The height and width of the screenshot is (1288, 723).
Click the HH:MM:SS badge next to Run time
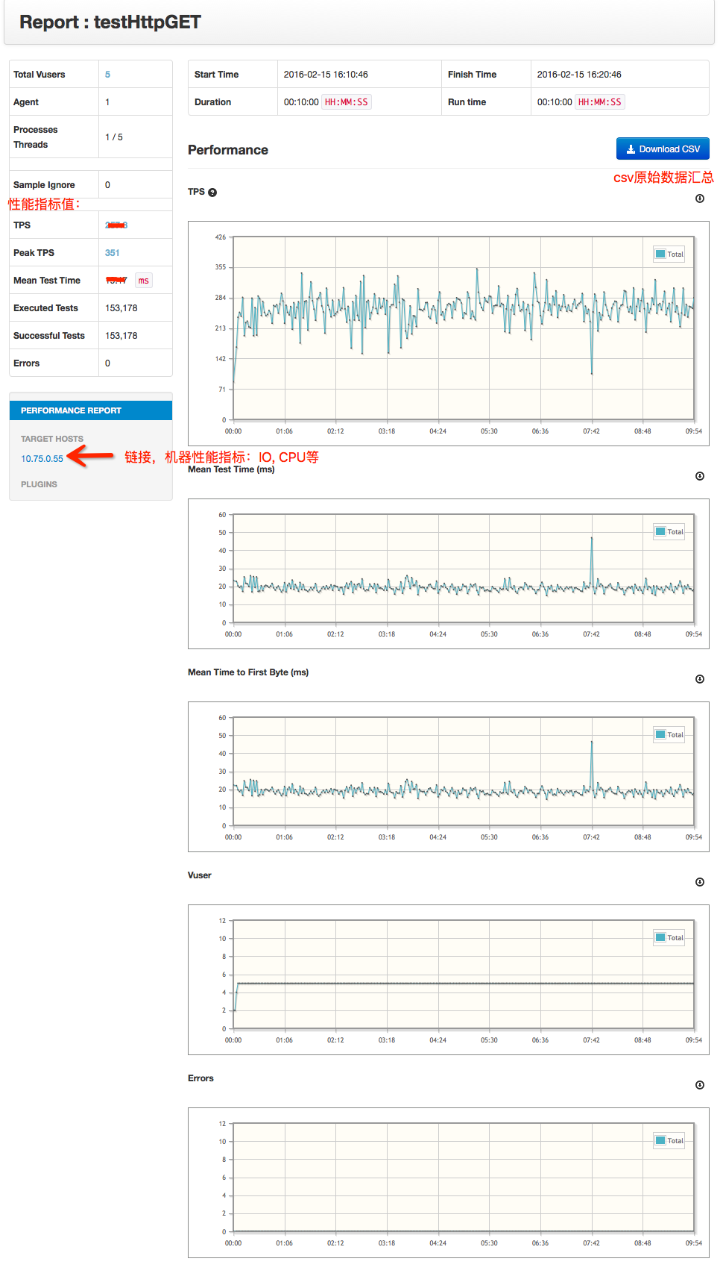point(600,102)
